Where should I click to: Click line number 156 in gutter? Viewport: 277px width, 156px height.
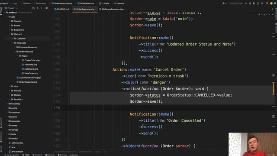click(57, 108)
